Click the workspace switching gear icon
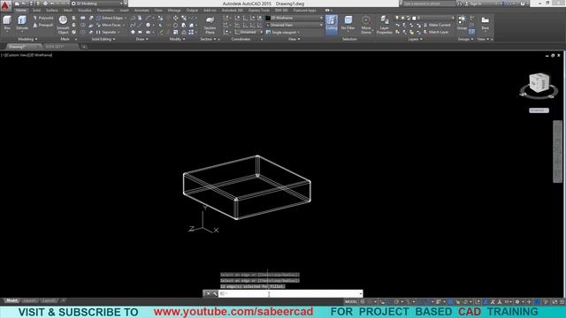 (516, 302)
